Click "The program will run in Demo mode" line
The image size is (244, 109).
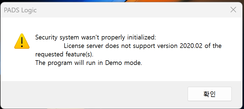coord(89,63)
